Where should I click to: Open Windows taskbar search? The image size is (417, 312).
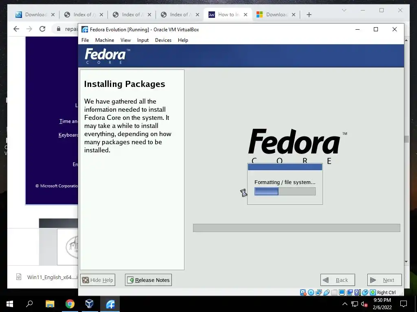[29, 304]
